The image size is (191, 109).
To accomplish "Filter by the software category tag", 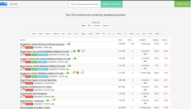I will point(56,34).
